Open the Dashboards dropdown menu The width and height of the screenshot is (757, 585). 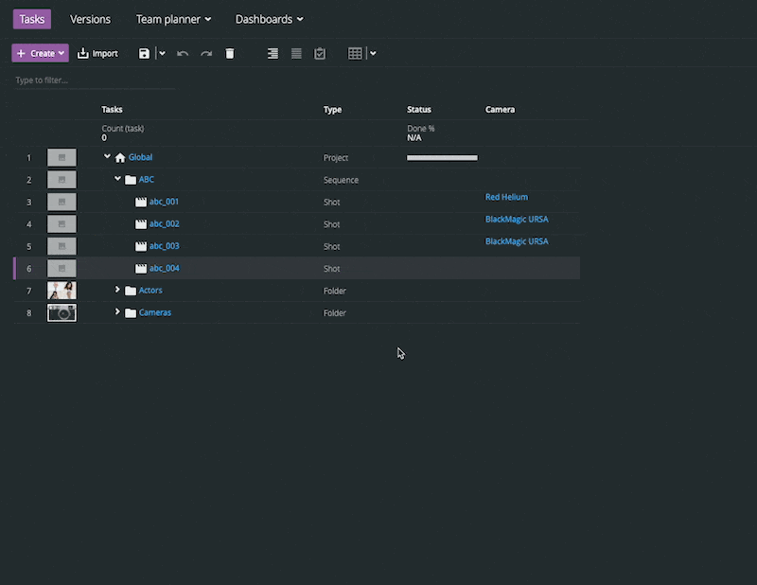tap(270, 19)
